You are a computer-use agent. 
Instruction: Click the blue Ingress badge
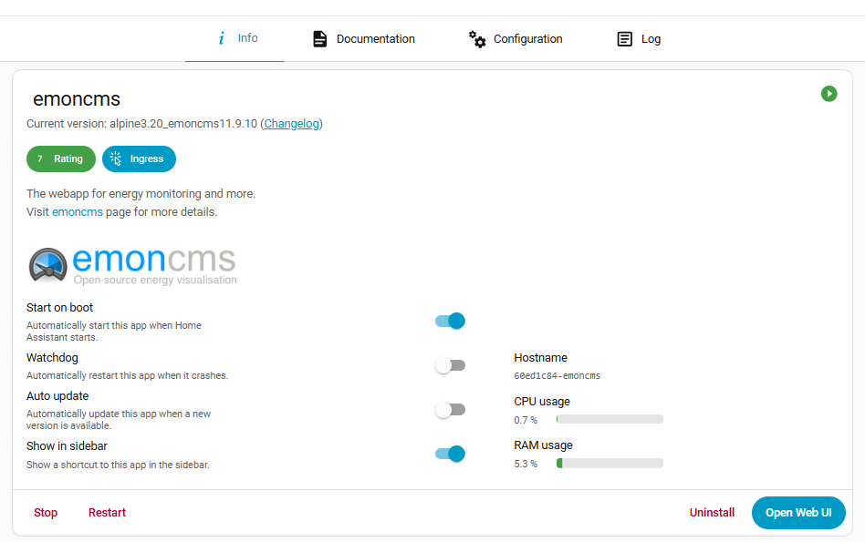tap(139, 159)
